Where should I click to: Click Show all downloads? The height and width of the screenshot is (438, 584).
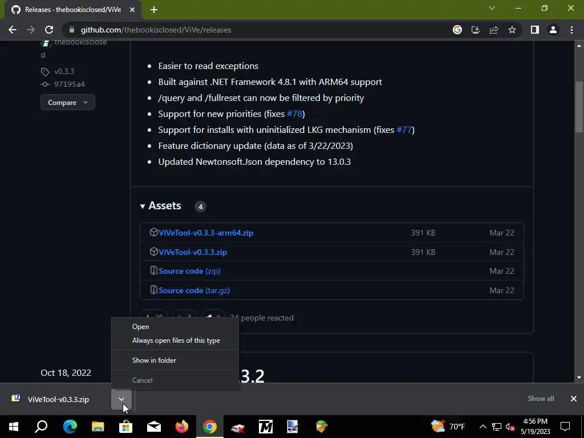click(541, 399)
